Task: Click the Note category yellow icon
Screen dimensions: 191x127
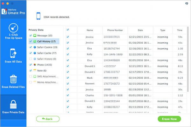Action: [x=35, y=71]
